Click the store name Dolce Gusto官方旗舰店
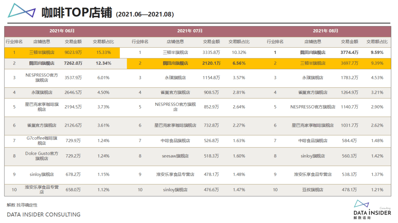This screenshot has width=398, height=223. click(42, 156)
